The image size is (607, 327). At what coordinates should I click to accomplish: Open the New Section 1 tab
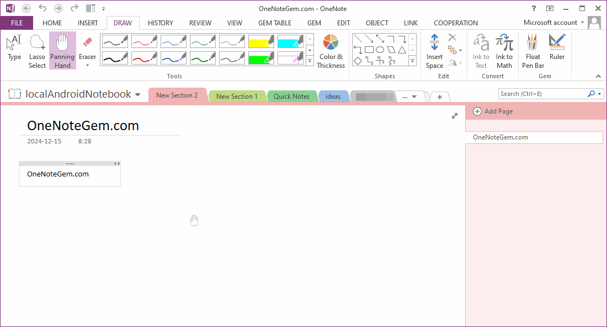[237, 97]
